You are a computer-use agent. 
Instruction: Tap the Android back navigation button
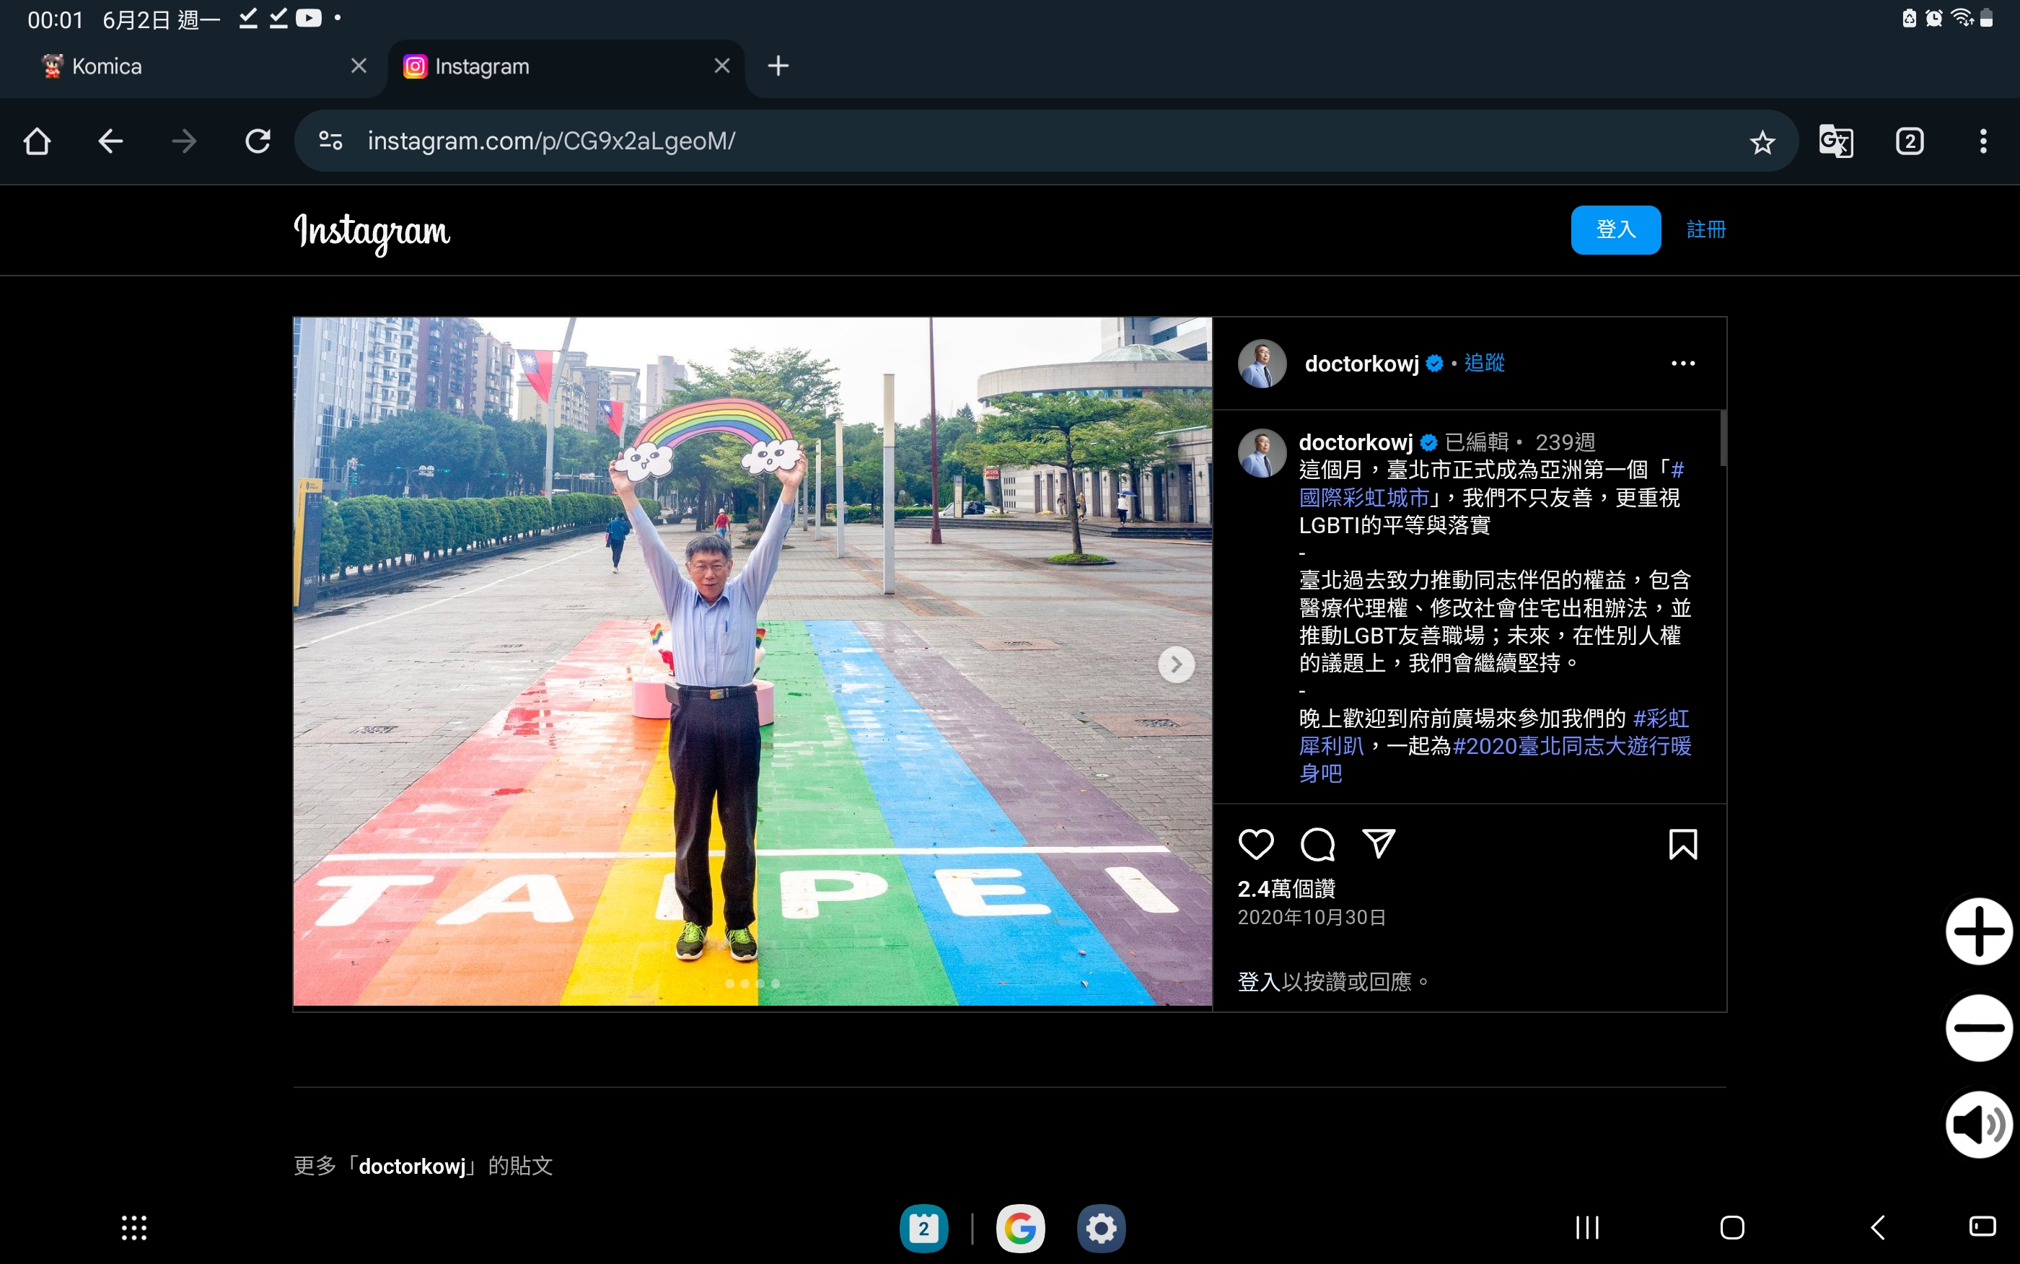[x=1877, y=1228]
